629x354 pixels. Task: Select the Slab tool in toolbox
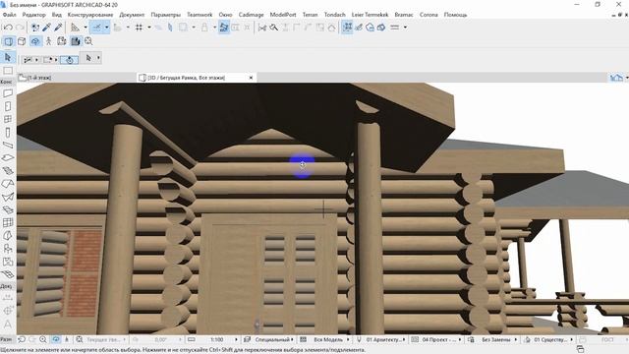click(x=8, y=157)
